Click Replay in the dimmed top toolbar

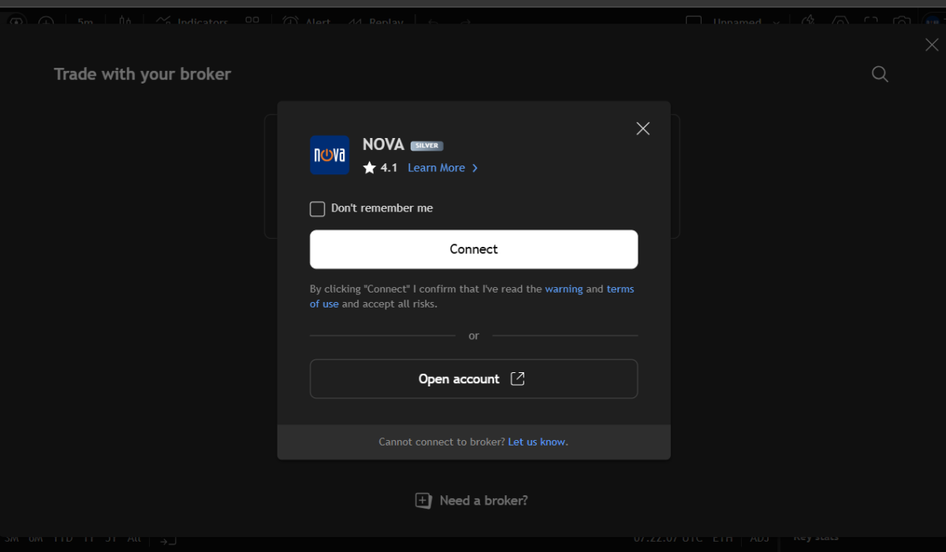(374, 22)
